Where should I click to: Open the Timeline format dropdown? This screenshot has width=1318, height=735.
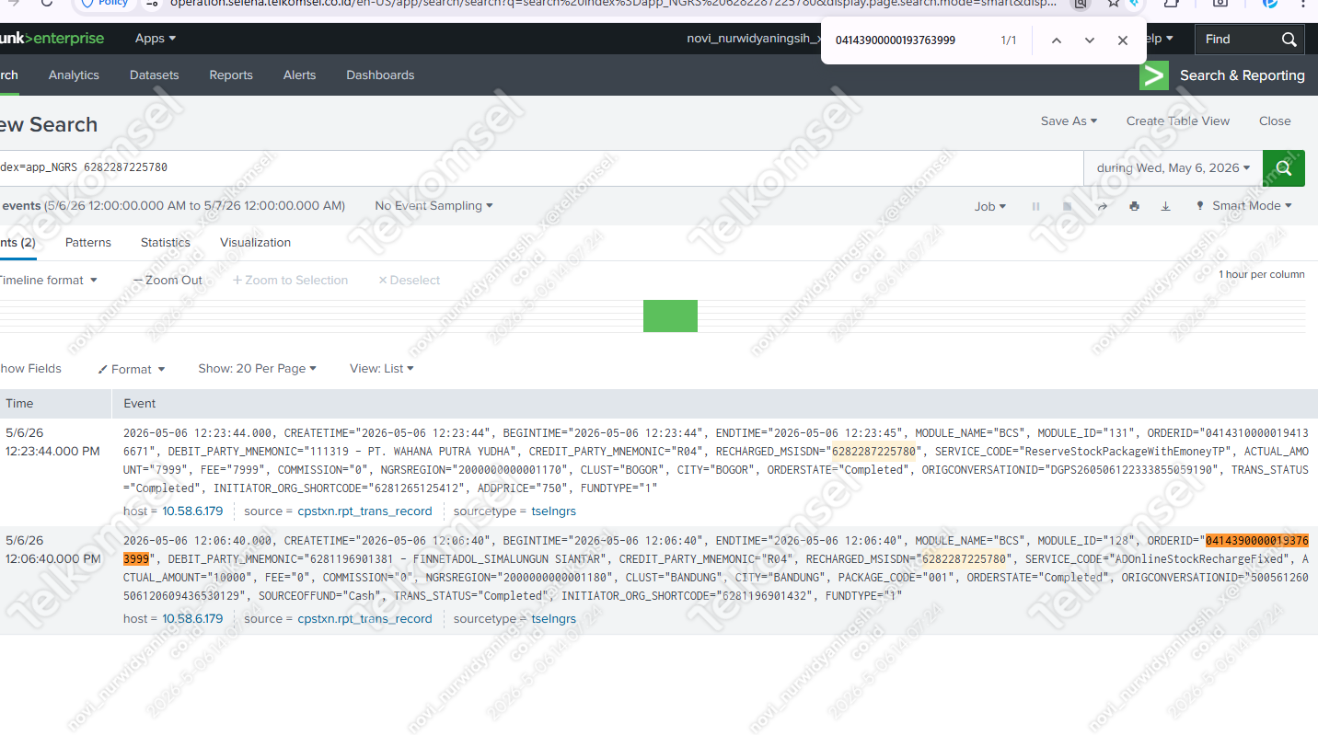[x=48, y=280]
